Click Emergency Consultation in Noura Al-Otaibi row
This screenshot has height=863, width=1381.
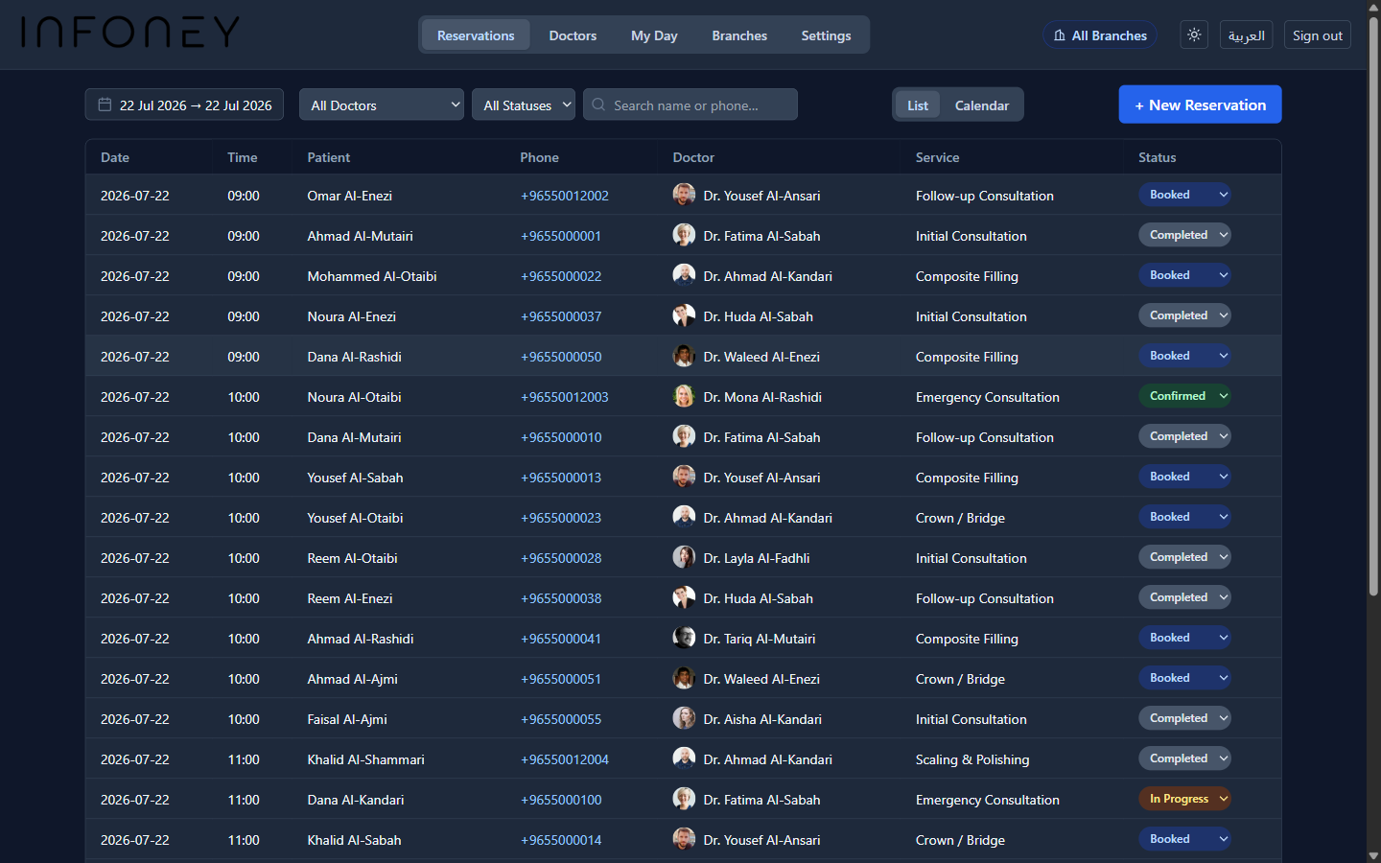tap(988, 397)
